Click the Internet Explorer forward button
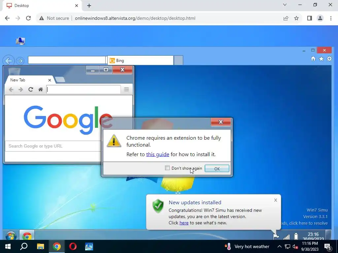Viewport: 338px width, 253px height. point(20,61)
